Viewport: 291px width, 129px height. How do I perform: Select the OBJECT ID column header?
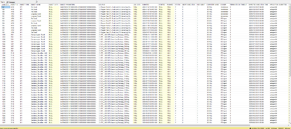pyautogui.click(x=15, y=5)
